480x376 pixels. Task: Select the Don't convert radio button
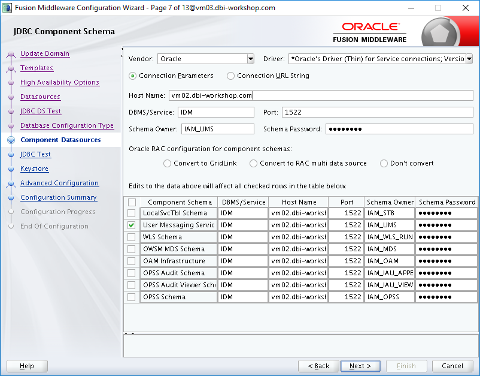coord(384,164)
